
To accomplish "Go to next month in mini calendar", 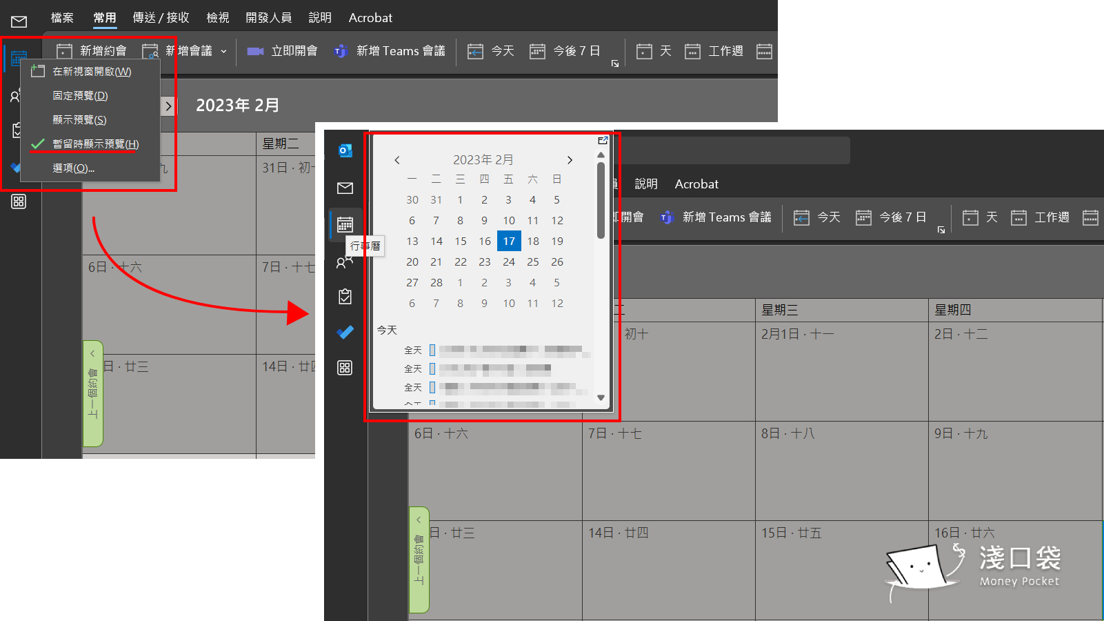I will (570, 160).
